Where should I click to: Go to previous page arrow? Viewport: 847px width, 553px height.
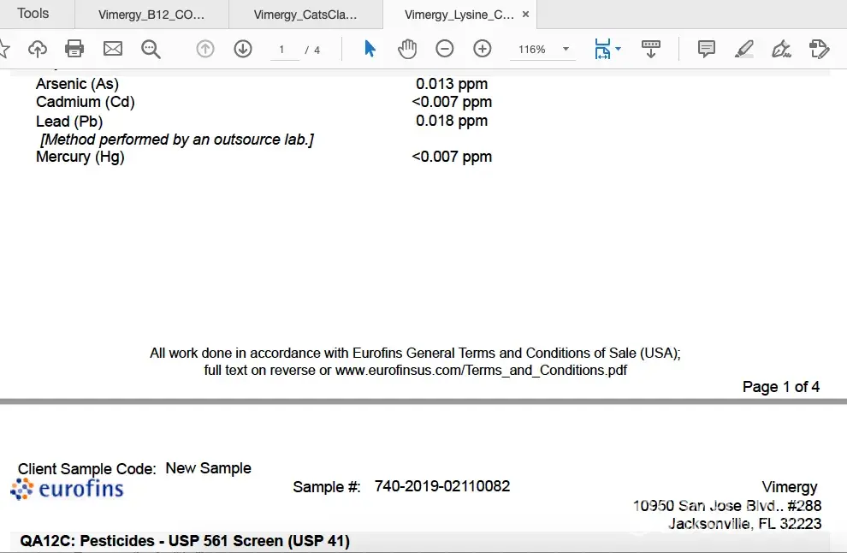[x=205, y=49]
